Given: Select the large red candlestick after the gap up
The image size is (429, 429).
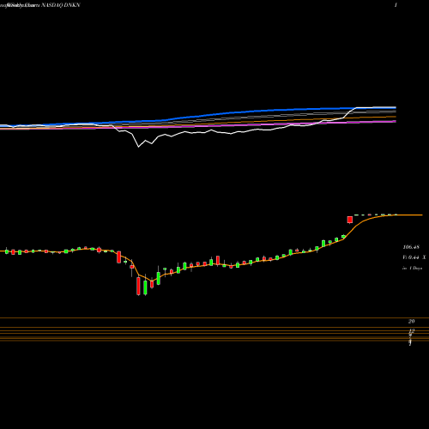Looking at the screenshot, I should point(350,220).
